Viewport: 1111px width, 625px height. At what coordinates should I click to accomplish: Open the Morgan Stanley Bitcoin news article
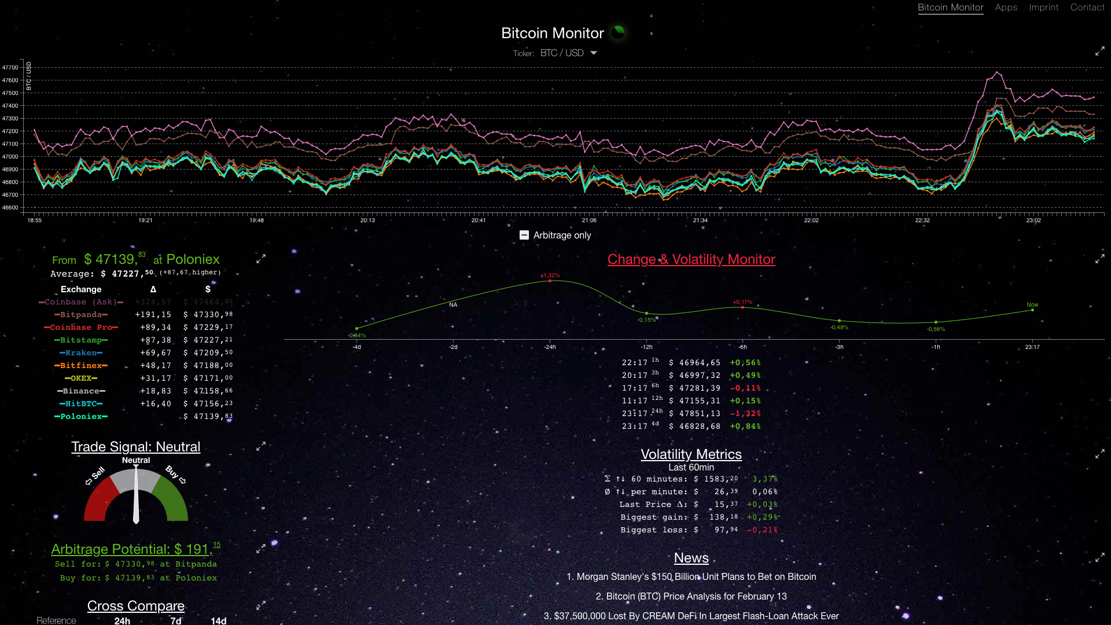click(692, 576)
